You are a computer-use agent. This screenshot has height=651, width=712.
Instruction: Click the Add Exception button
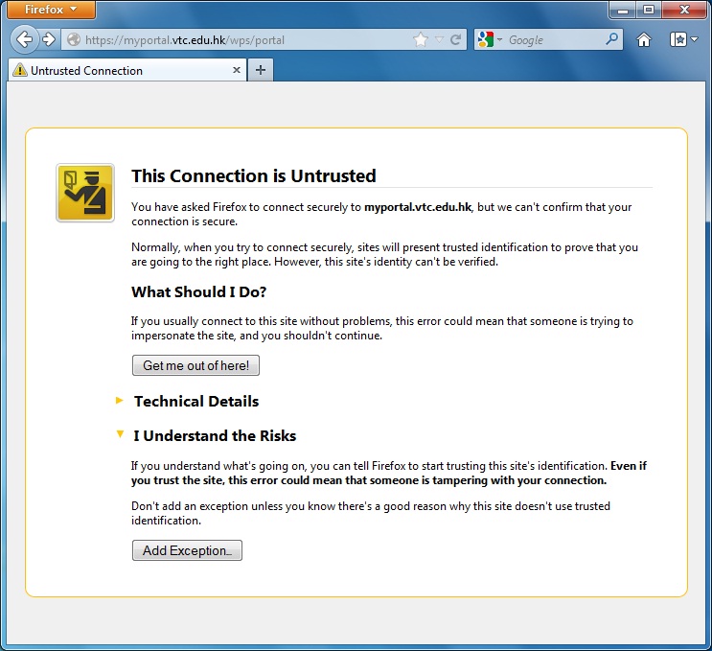[x=187, y=550]
